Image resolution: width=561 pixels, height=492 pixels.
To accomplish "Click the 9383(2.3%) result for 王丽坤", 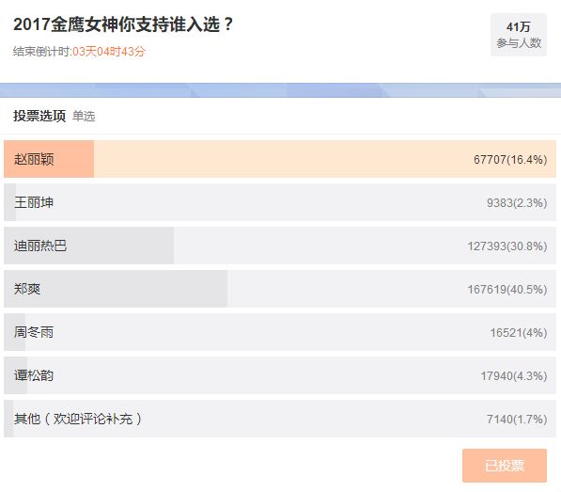I will (517, 202).
